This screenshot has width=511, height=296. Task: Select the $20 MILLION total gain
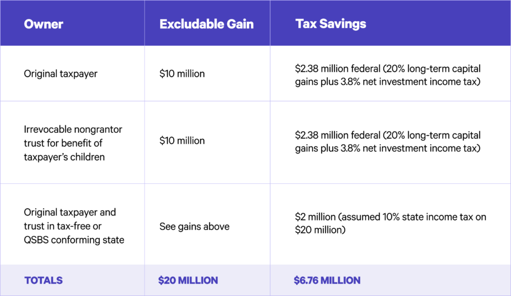(x=188, y=280)
